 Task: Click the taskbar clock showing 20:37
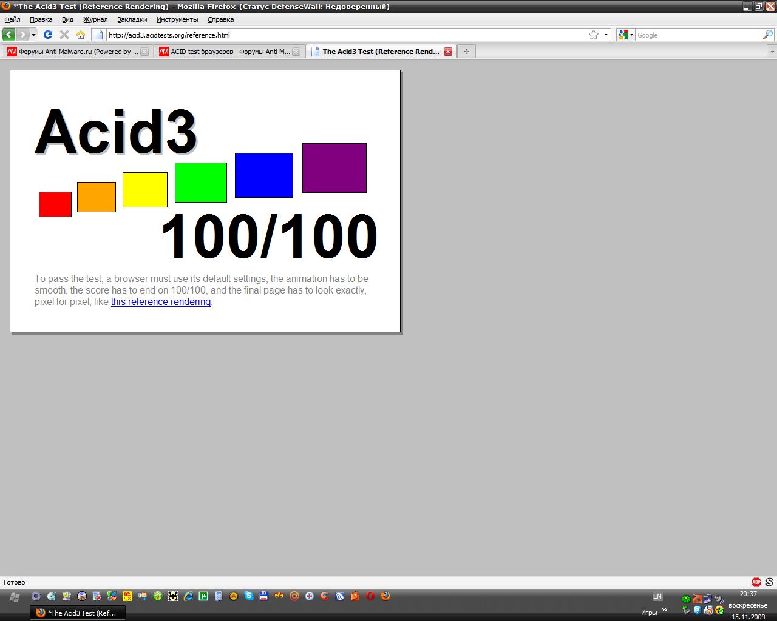click(748, 594)
